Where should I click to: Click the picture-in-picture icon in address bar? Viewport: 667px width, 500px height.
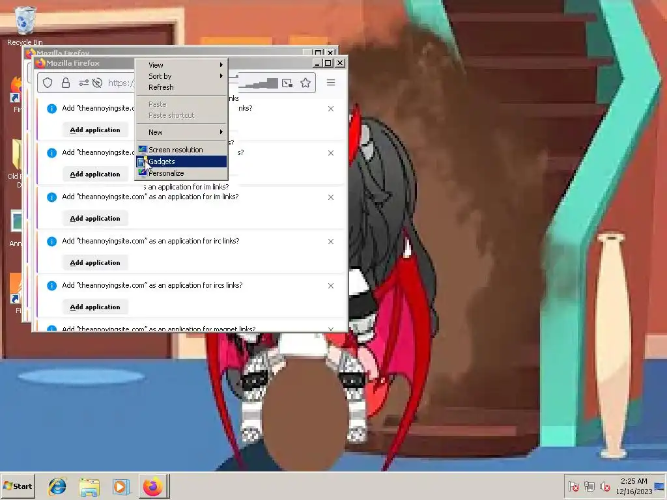point(287,83)
